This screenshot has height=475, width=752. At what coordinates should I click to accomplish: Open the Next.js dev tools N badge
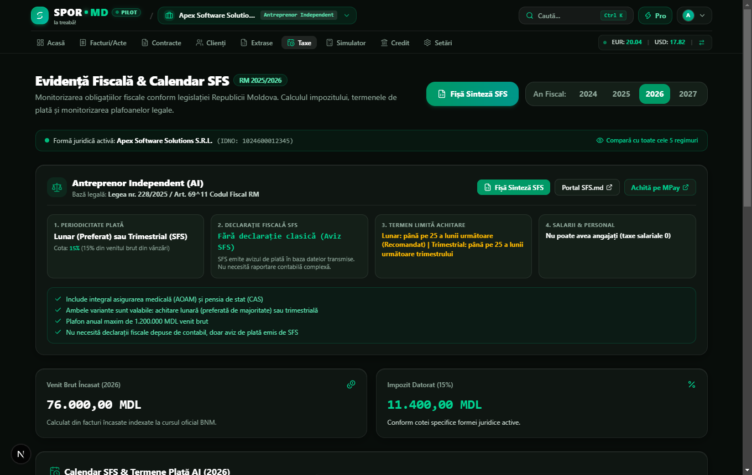click(21, 454)
